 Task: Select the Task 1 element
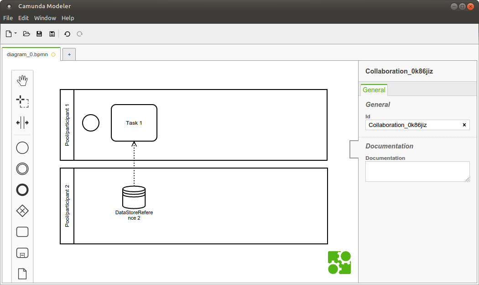pos(134,123)
